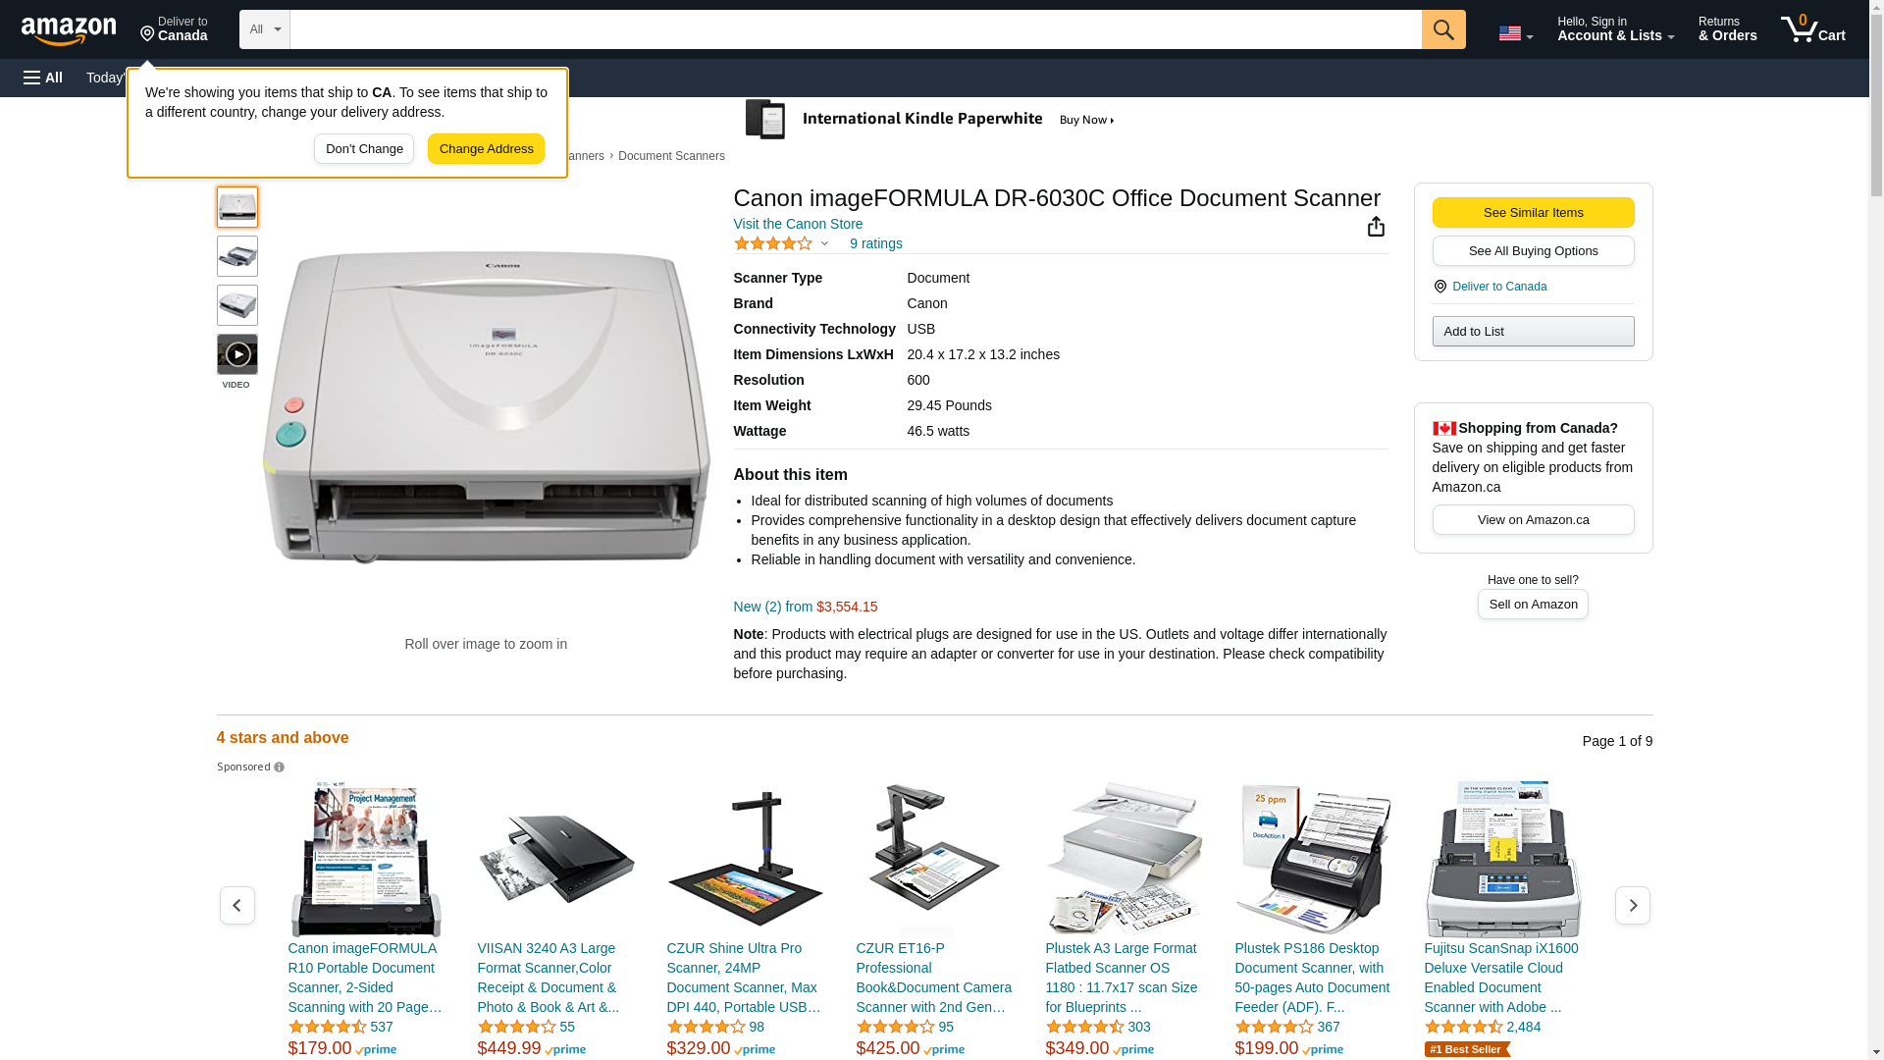Select the second product image thumbnail

[237, 256]
